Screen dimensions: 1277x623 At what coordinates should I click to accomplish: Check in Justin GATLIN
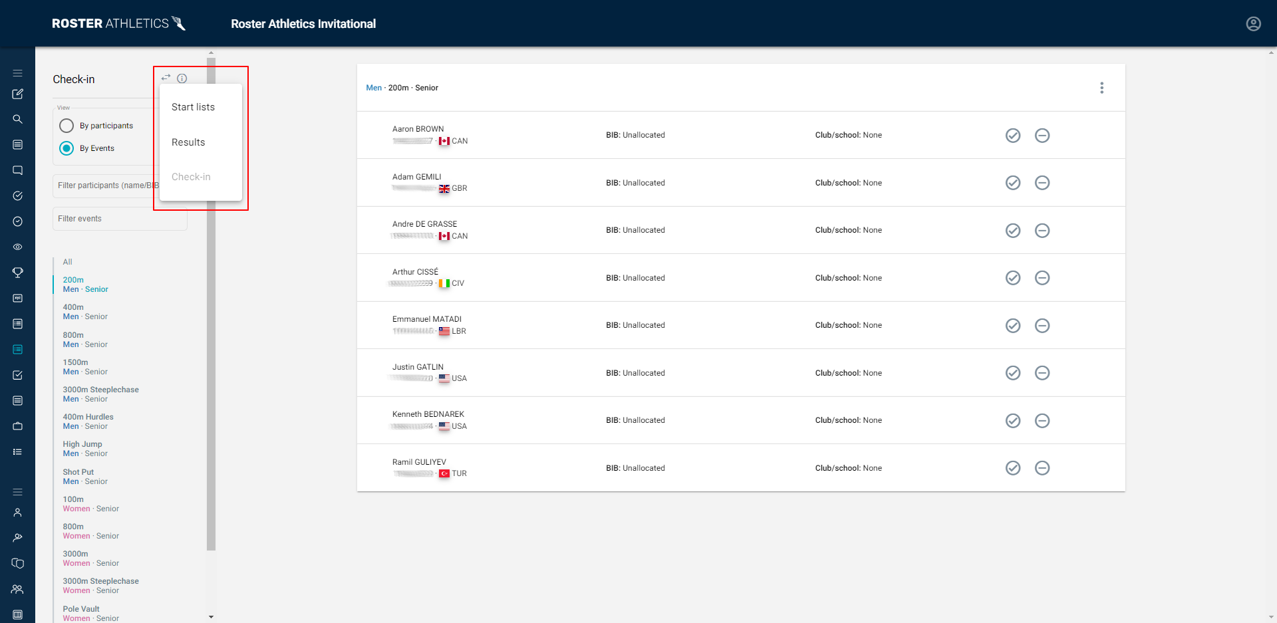point(1013,373)
